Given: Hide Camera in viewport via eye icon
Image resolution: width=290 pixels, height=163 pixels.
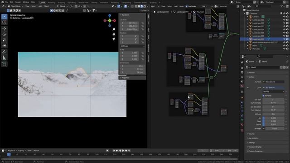Looking at the screenshot, I should point(284,17).
